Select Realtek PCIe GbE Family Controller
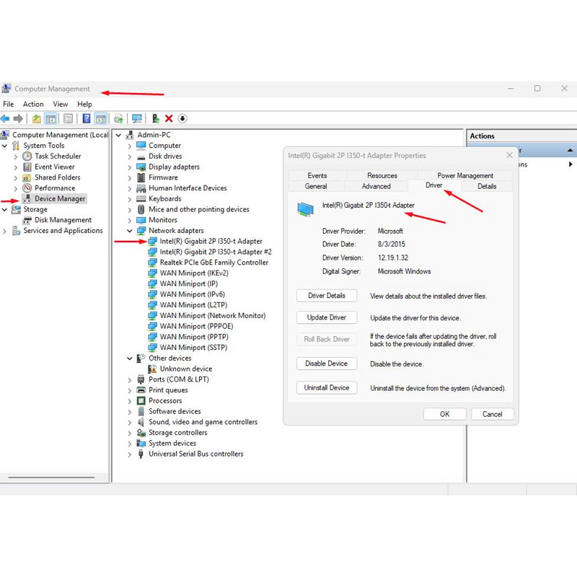This screenshot has width=577, height=577. coord(213,263)
